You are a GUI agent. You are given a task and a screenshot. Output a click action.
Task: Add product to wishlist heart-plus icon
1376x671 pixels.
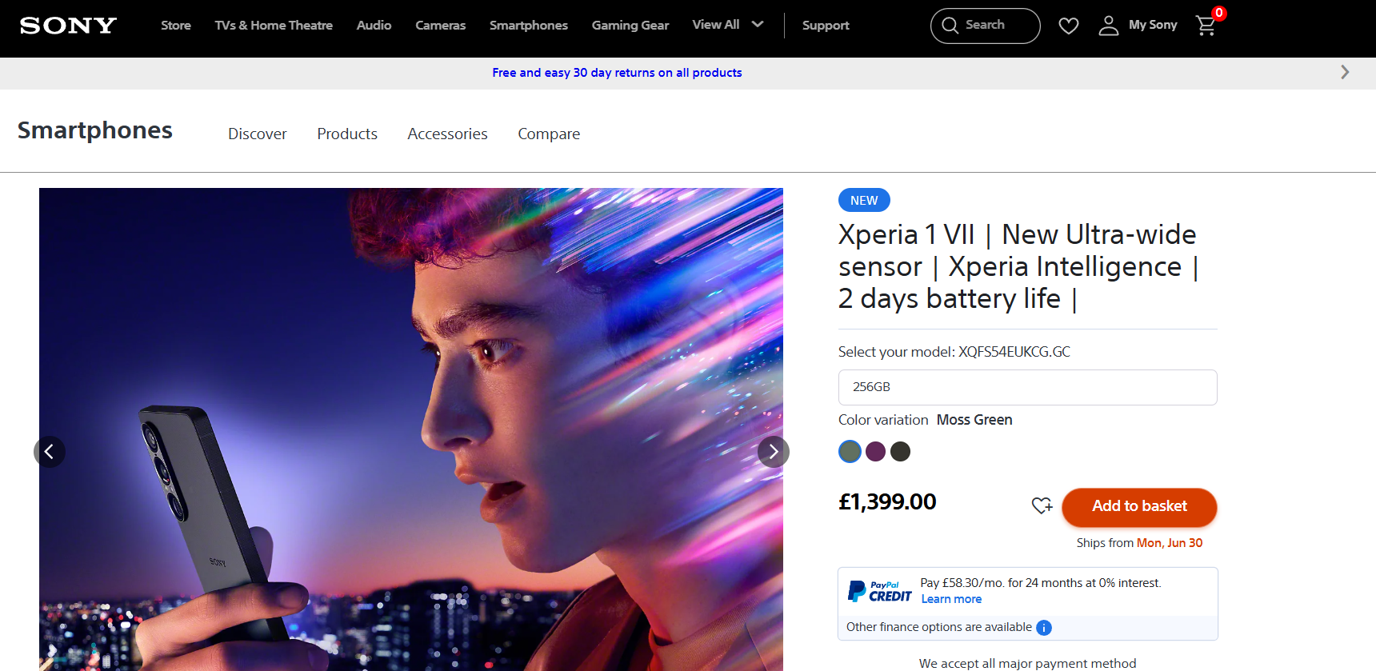click(x=1042, y=505)
